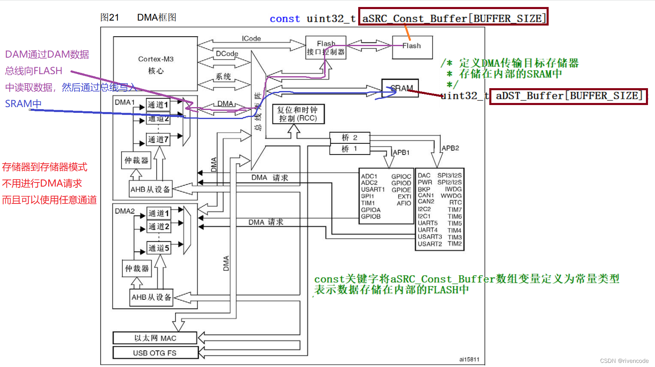
Task: Click the 'CAN1' peripheral entry
Action: (x=426, y=195)
